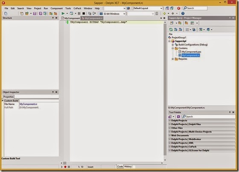Select MyComponent.rc in Project Manager tree
Screen dimensions: 239x172
[190, 55]
